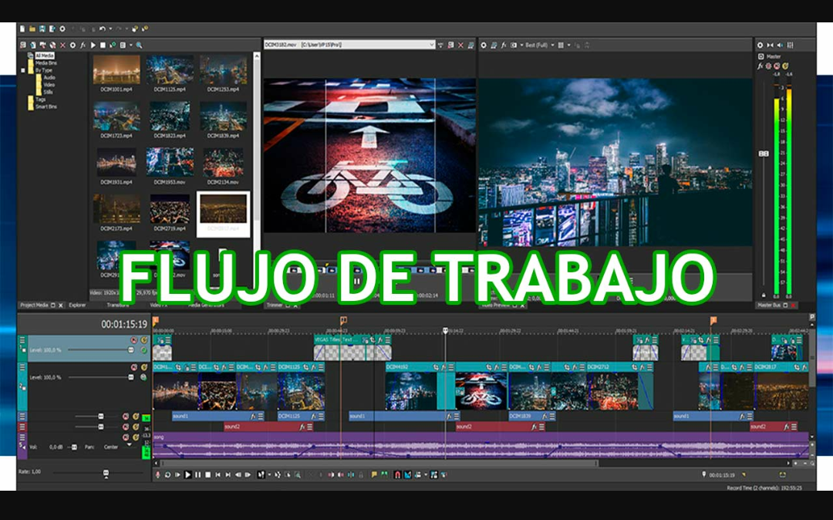The width and height of the screenshot is (833, 520).
Task: Toggle loop playback in the transport bar
Action: [167, 476]
